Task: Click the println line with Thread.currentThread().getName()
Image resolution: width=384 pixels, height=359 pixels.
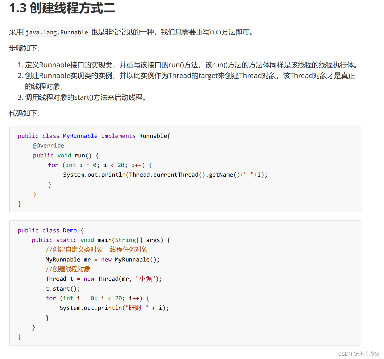Action: 165,175
